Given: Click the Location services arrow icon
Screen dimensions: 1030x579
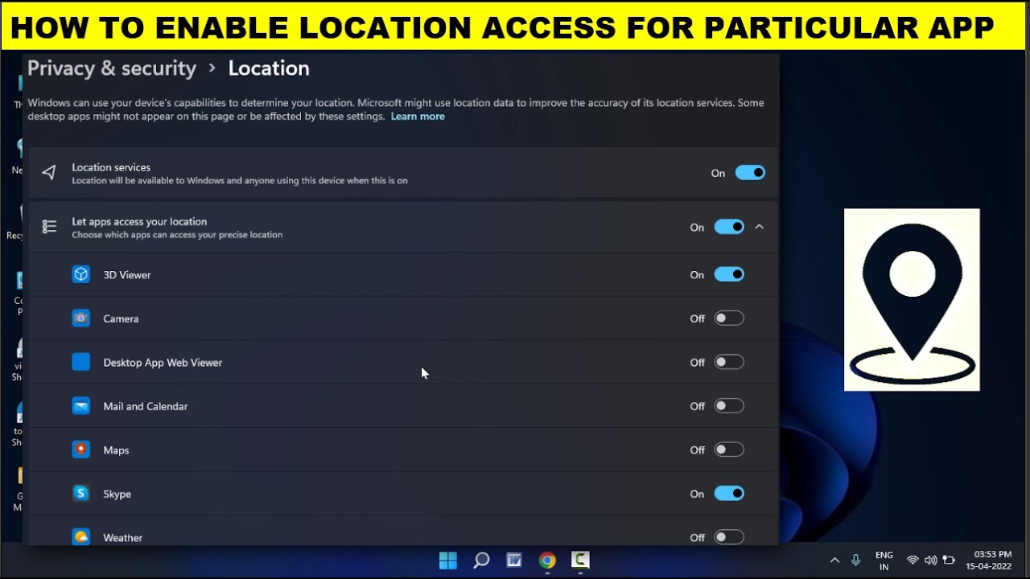Looking at the screenshot, I should coord(49,173).
